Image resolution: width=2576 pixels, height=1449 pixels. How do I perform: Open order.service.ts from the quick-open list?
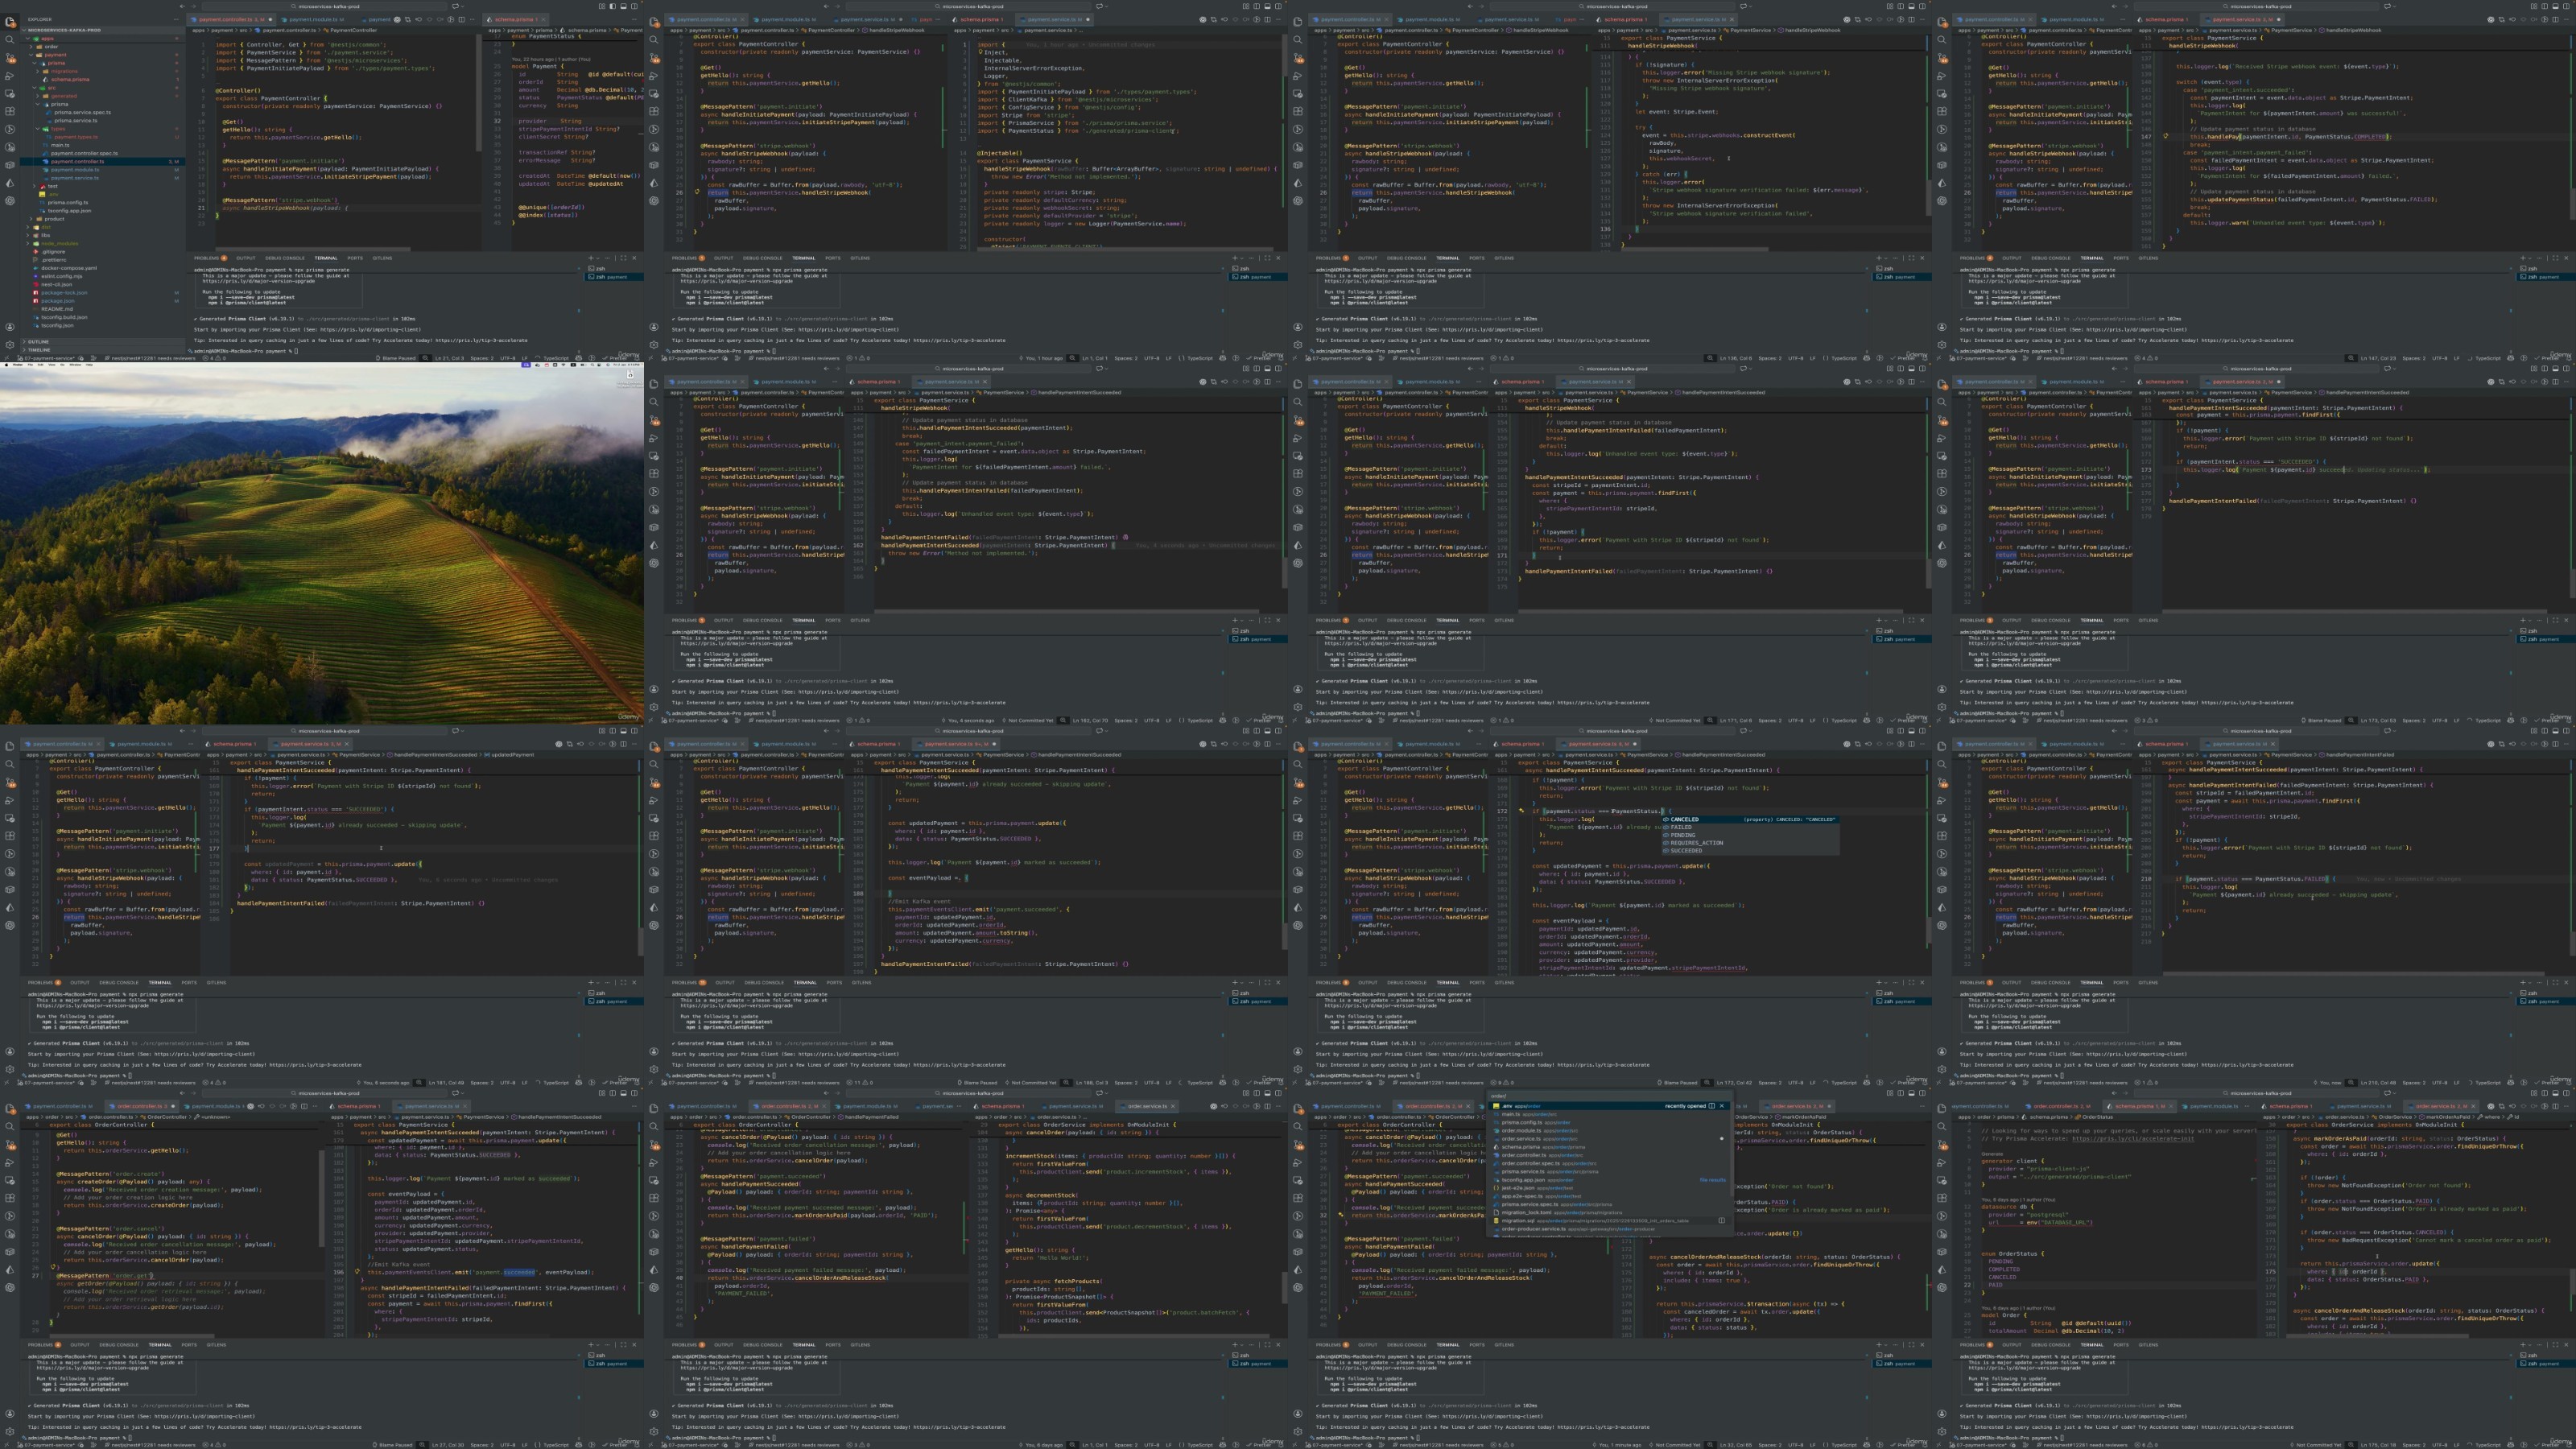(1521, 1139)
